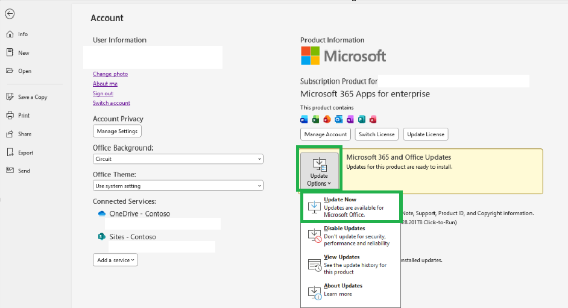The height and width of the screenshot is (308, 568).
Task: Open the Add a service dropdown
Action: pyautogui.click(x=115, y=260)
